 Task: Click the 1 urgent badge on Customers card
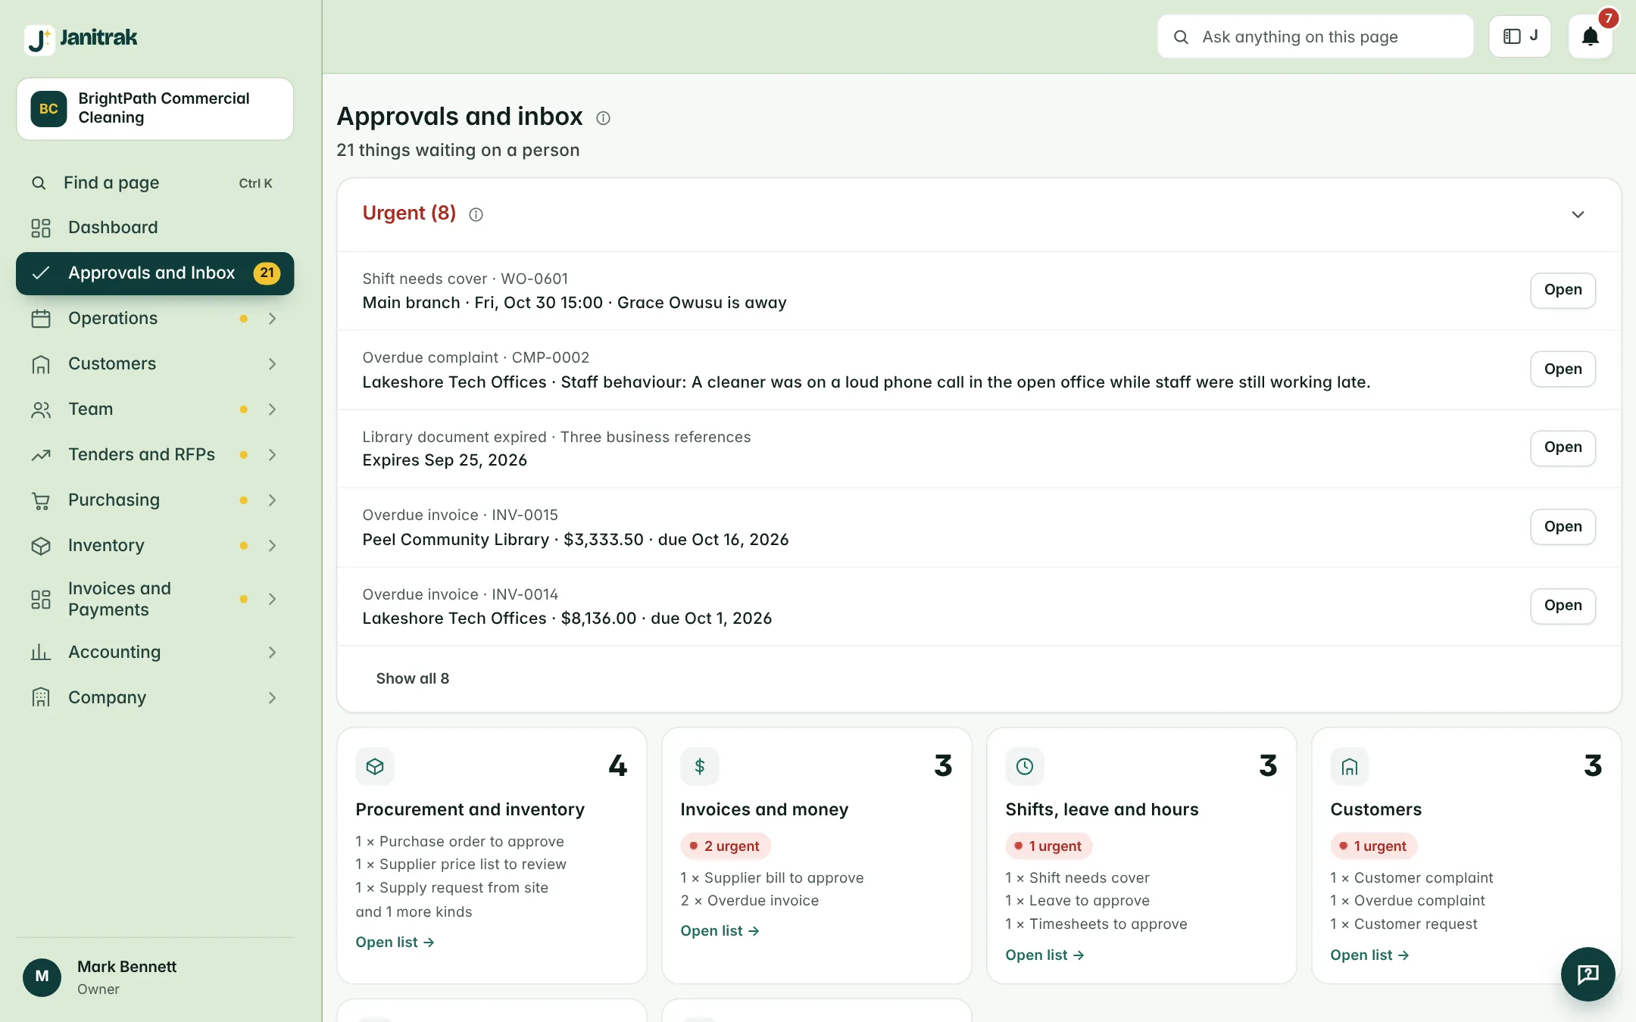pos(1374,846)
